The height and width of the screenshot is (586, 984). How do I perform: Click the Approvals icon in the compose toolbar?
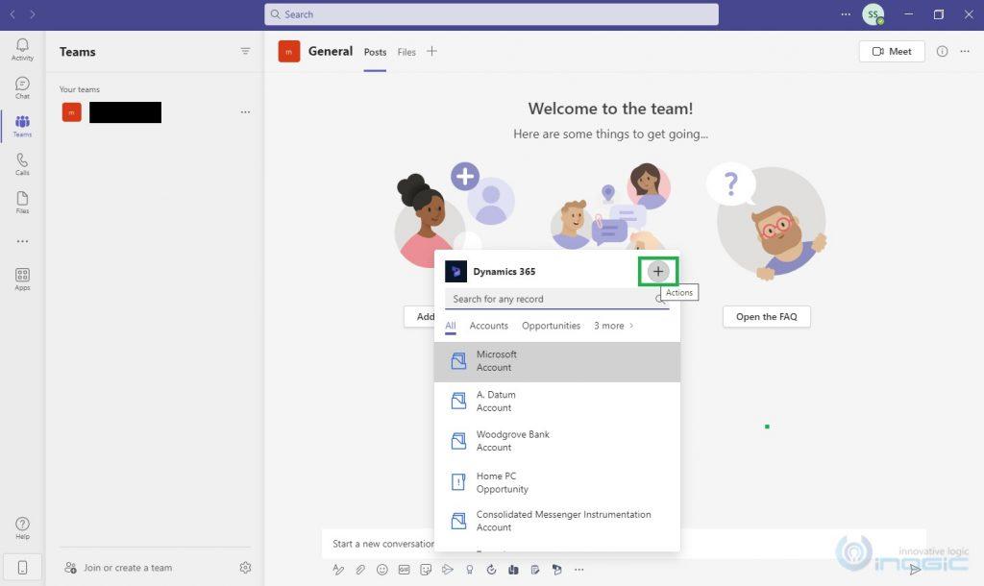[x=491, y=570]
